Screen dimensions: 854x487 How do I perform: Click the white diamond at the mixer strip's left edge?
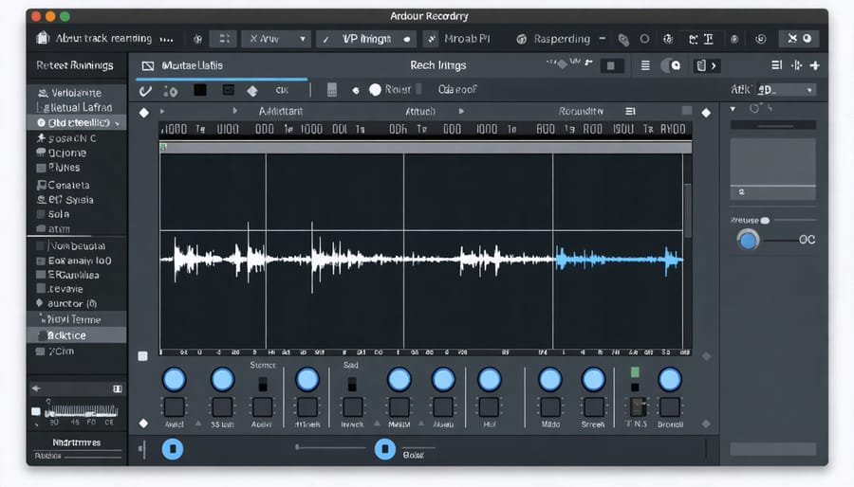pyautogui.click(x=143, y=423)
